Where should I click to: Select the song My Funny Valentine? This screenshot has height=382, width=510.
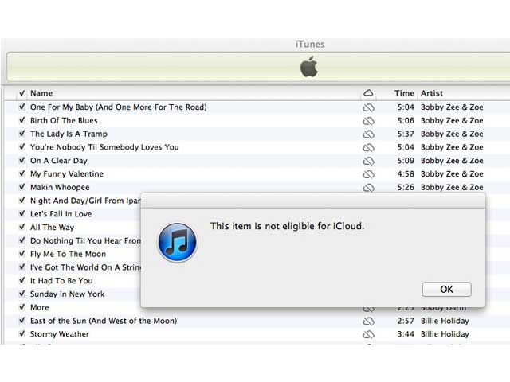click(x=67, y=173)
